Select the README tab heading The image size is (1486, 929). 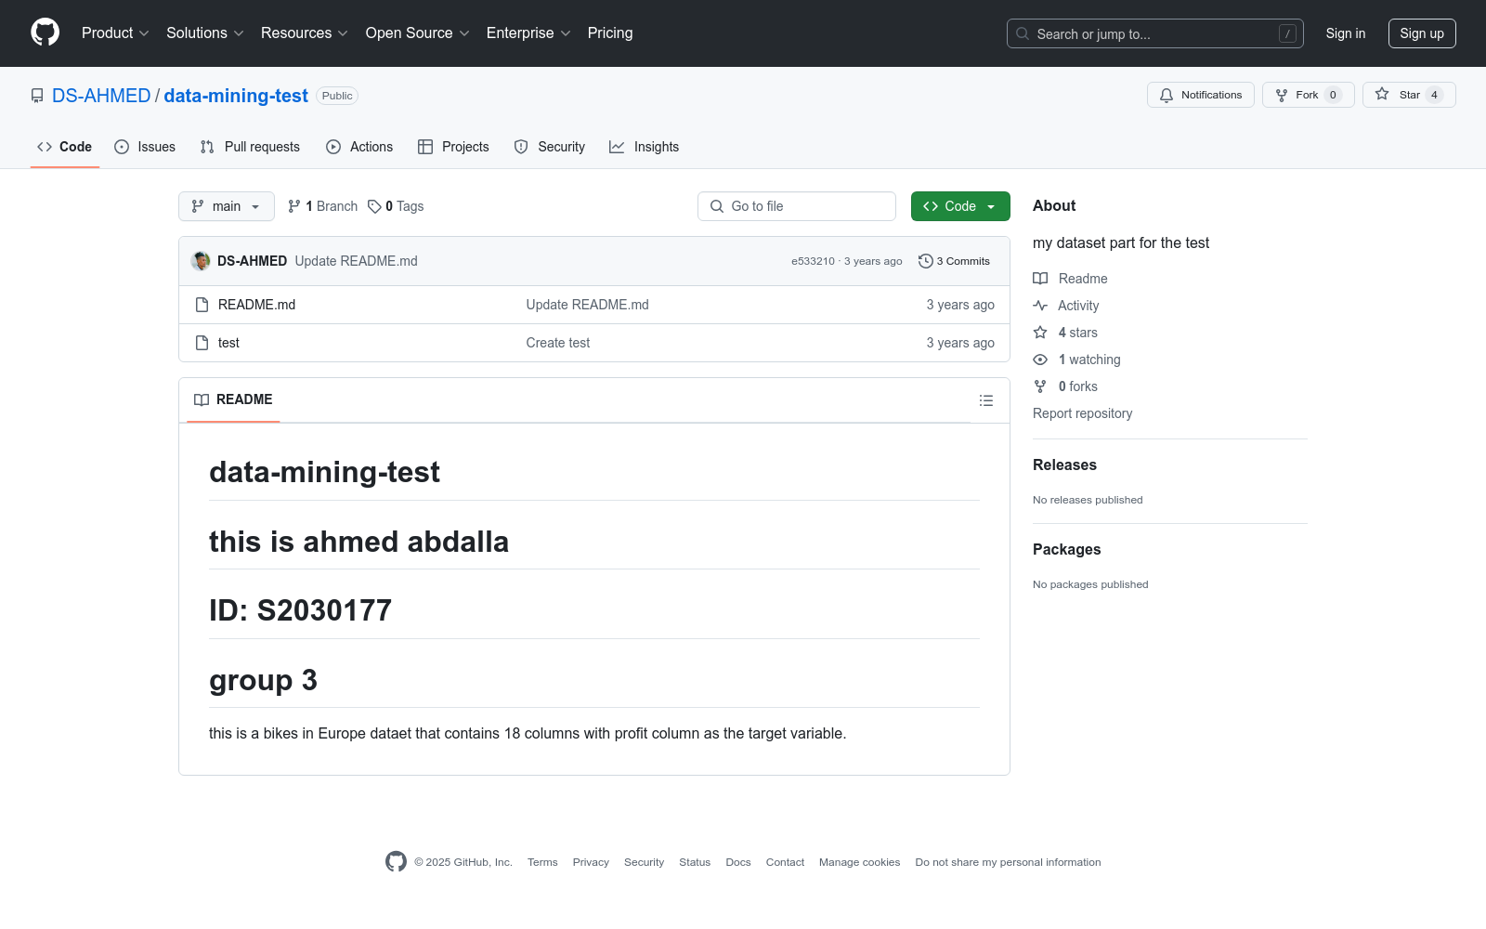(233, 399)
